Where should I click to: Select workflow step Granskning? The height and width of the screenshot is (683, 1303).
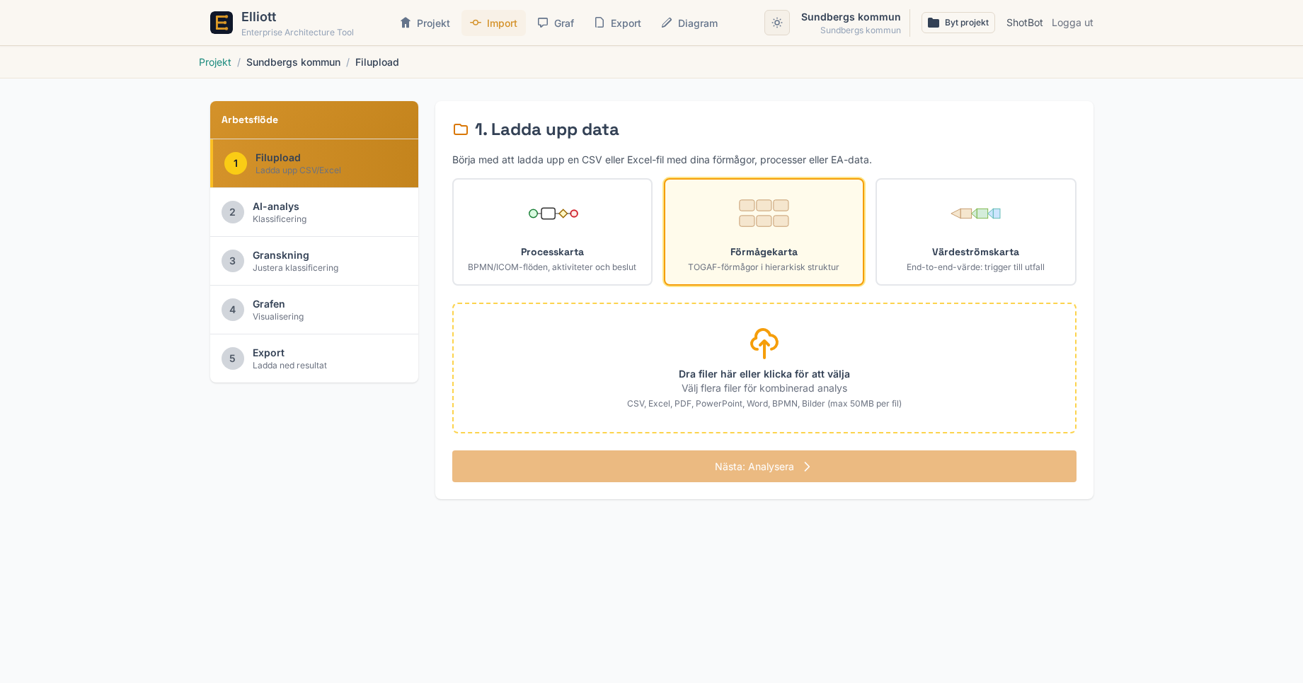pos(314,261)
